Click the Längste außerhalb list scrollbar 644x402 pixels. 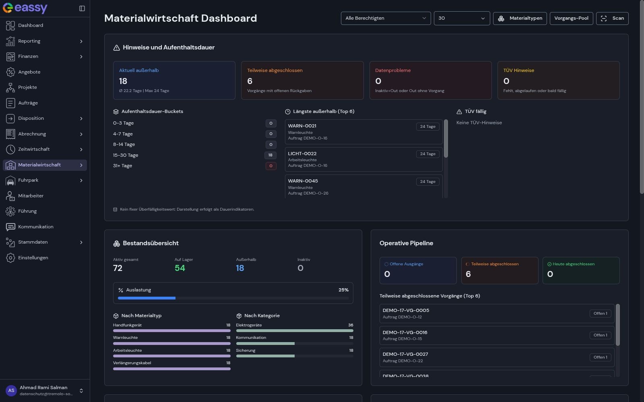coord(446,139)
